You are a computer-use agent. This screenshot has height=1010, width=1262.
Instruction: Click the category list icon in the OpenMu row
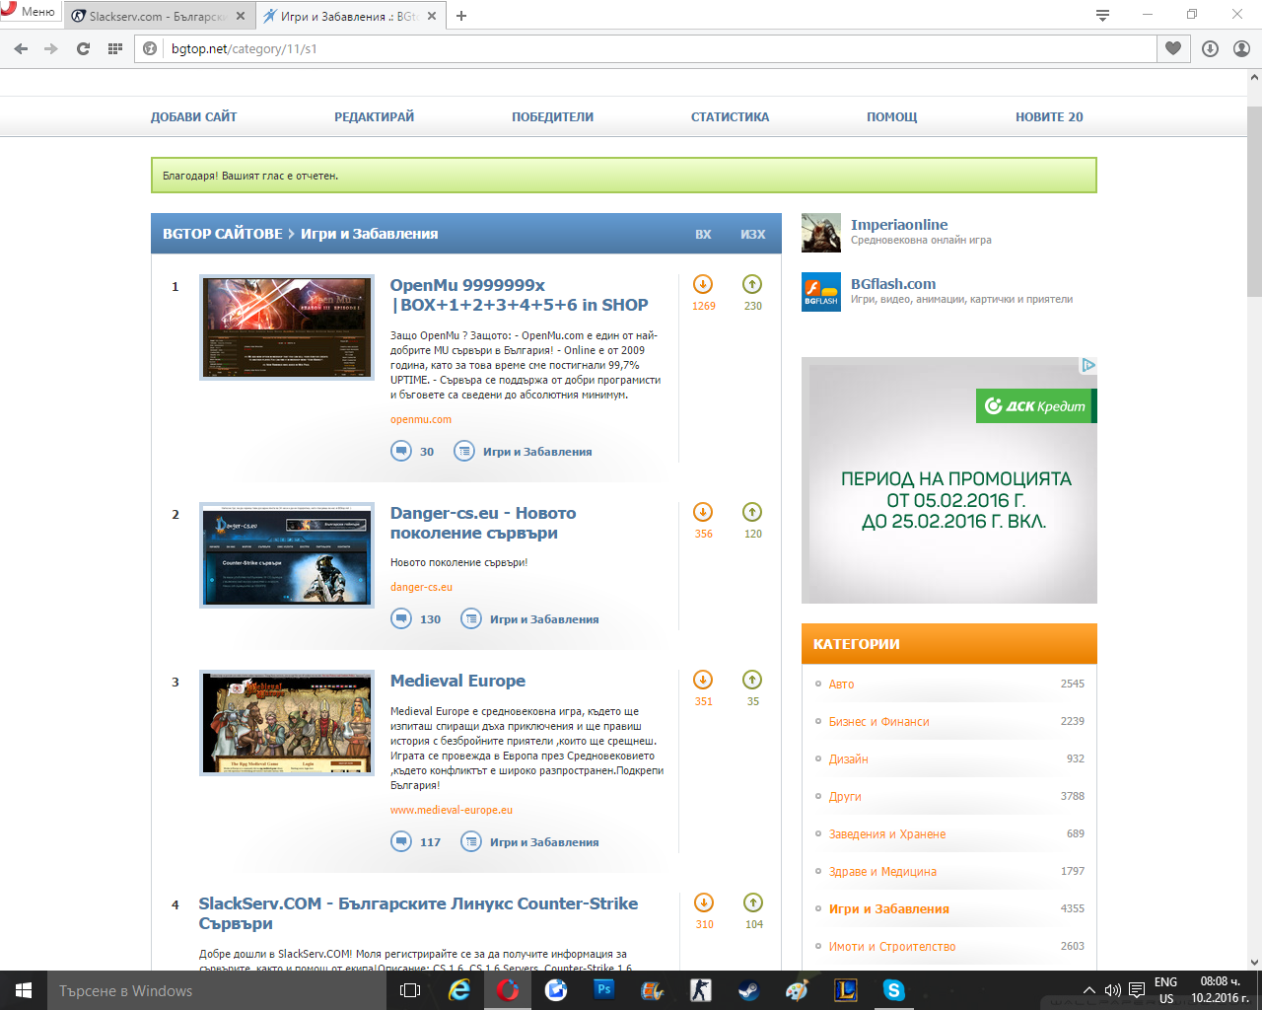pyautogui.click(x=464, y=451)
